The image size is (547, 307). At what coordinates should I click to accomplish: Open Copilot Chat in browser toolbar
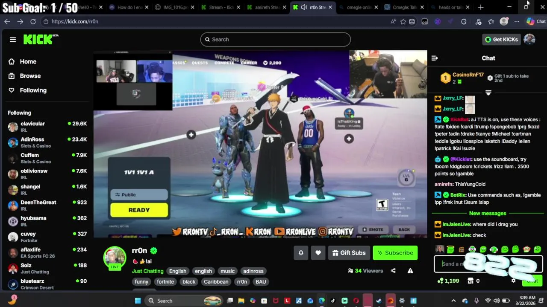click(x=536, y=21)
